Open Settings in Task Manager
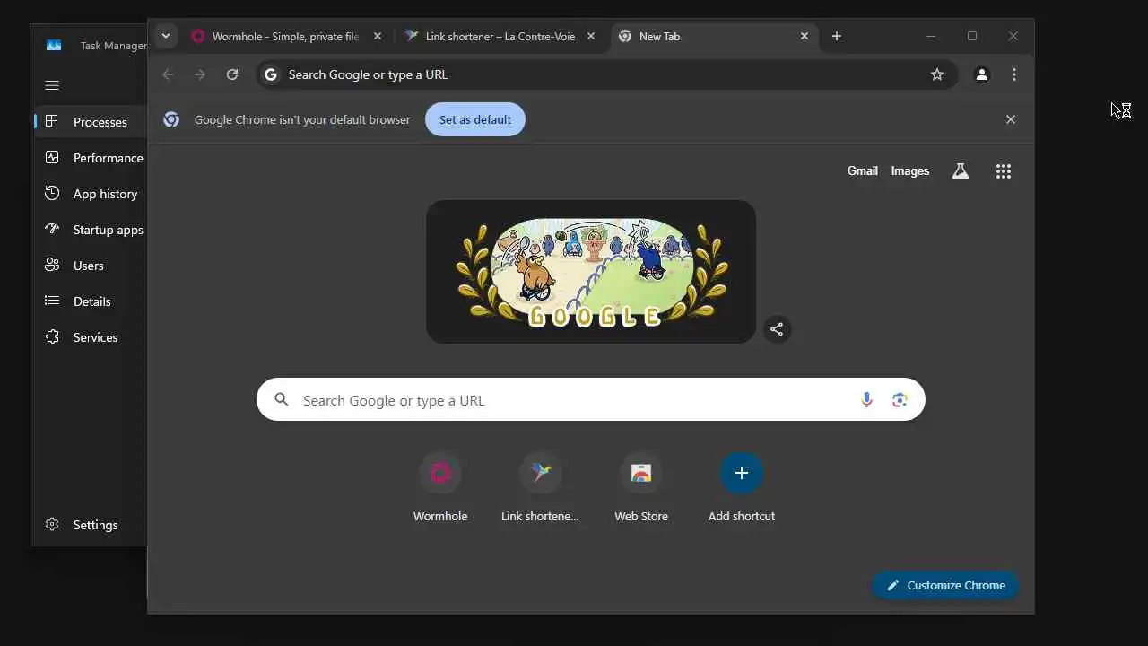 [91, 525]
